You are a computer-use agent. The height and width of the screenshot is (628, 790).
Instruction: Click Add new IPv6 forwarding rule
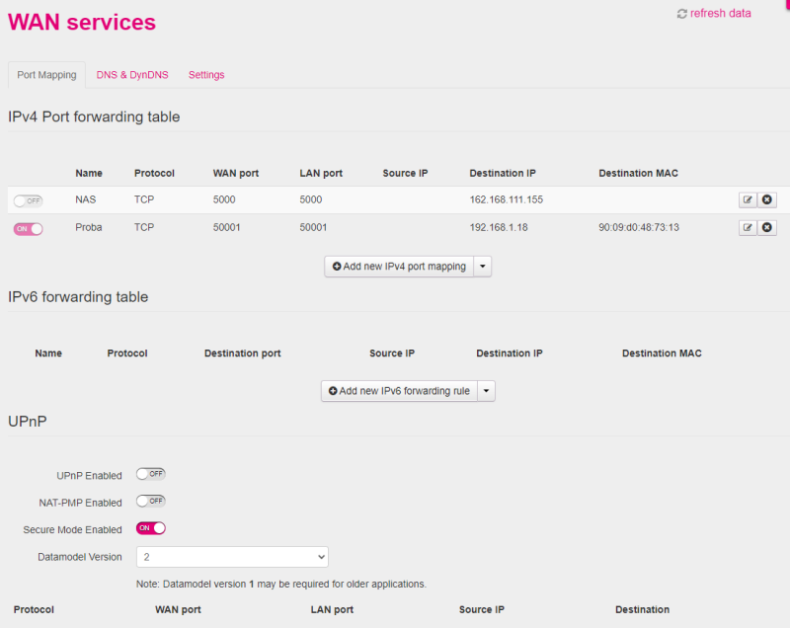click(399, 391)
